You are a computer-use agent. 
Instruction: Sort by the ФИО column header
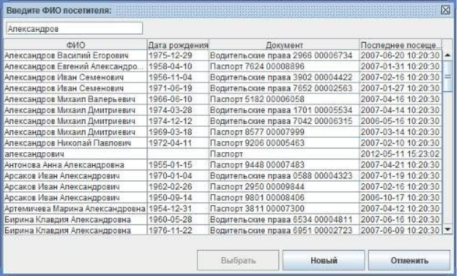75,45
